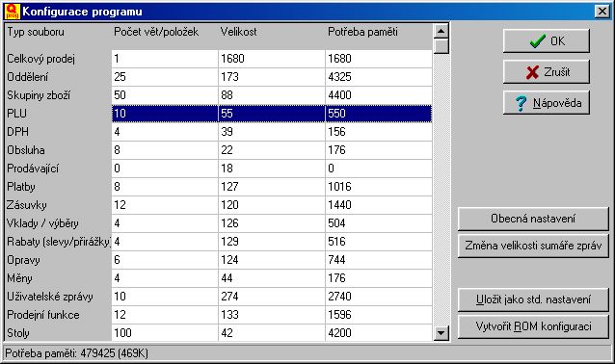
Task: Click the scrollbar down arrow
Action: pos(441,333)
